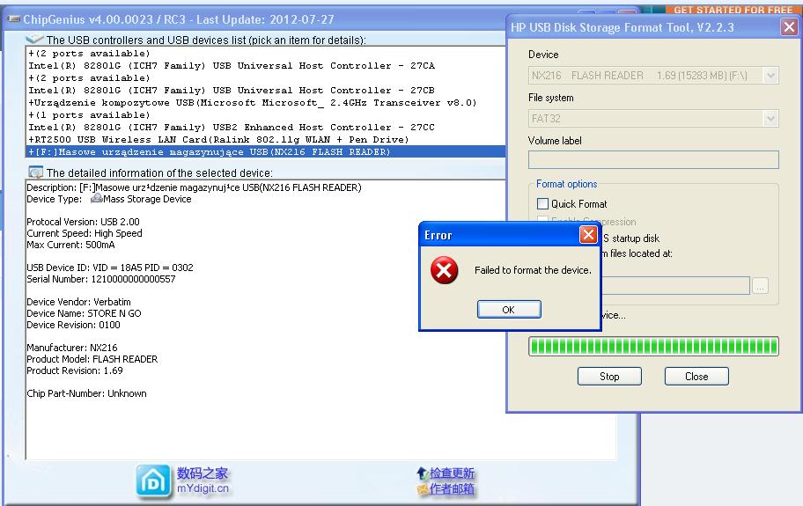The image size is (803, 506).
Task: Click the Manufacturer: NX216 line
Action: [71, 348]
